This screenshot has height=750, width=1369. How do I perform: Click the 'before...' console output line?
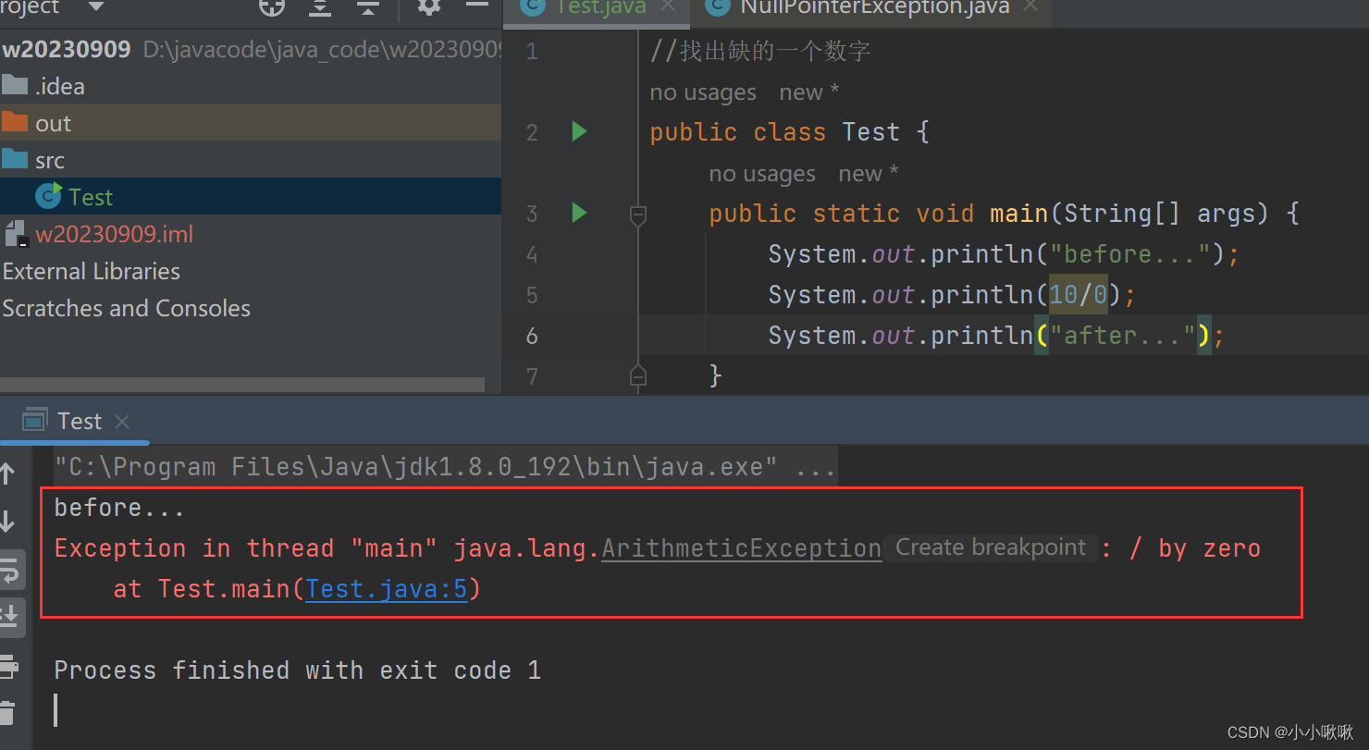tap(119, 508)
